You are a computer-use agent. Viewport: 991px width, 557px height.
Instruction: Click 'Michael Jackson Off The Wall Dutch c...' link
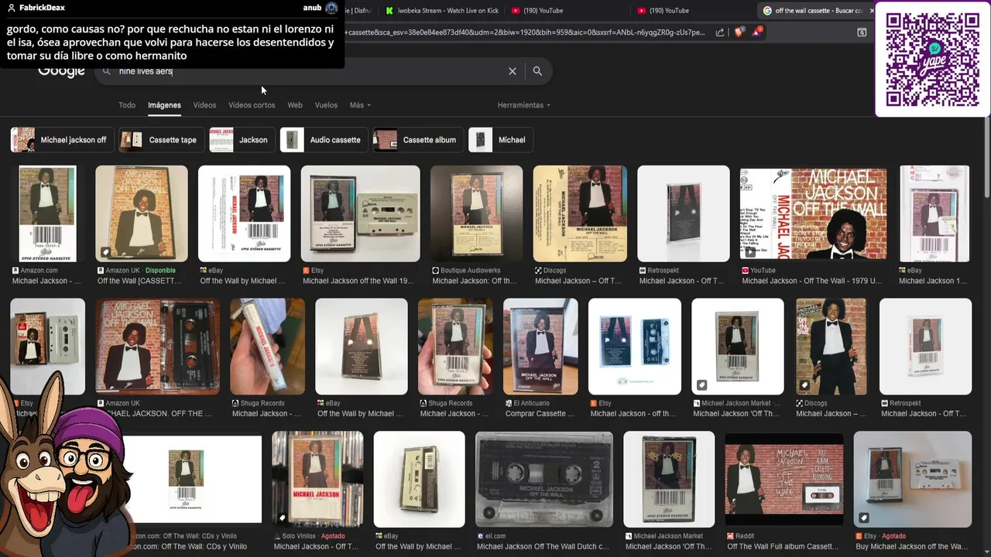[x=543, y=547]
